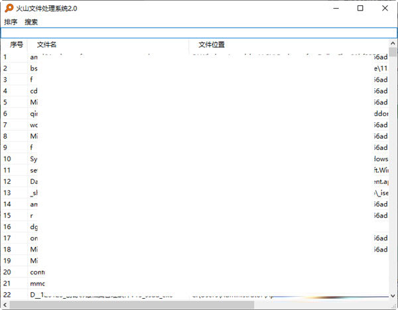Click file name starting with 'Sy'
Screen dimensions: 398x310
click(34, 159)
